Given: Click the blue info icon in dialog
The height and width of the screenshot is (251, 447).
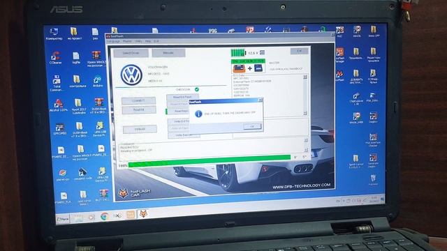Looking at the screenshot, I should coord(198,114).
